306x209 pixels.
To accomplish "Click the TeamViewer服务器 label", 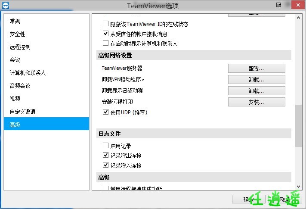I will (x=122, y=68).
